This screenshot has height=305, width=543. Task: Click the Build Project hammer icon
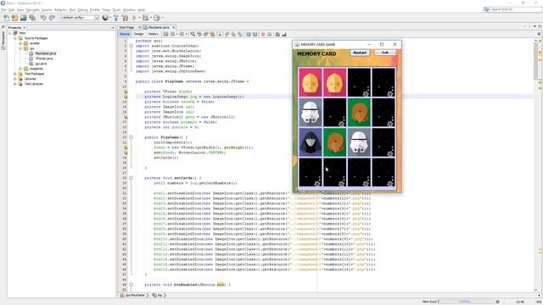(x=116, y=18)
